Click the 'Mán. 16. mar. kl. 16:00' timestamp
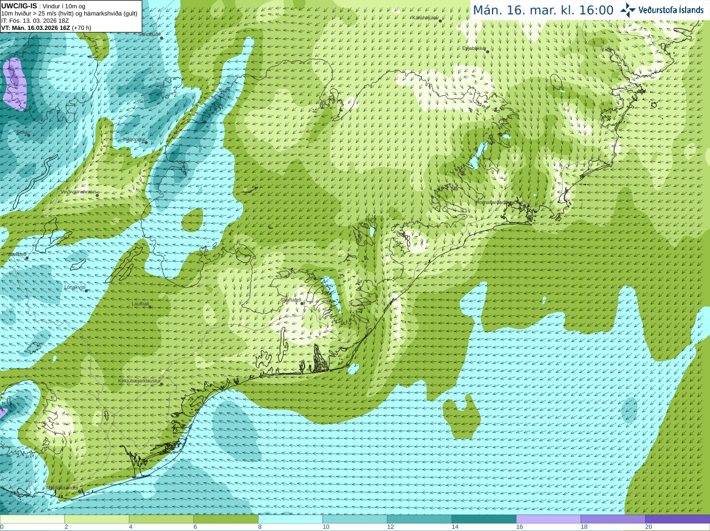 pos(543,11)
